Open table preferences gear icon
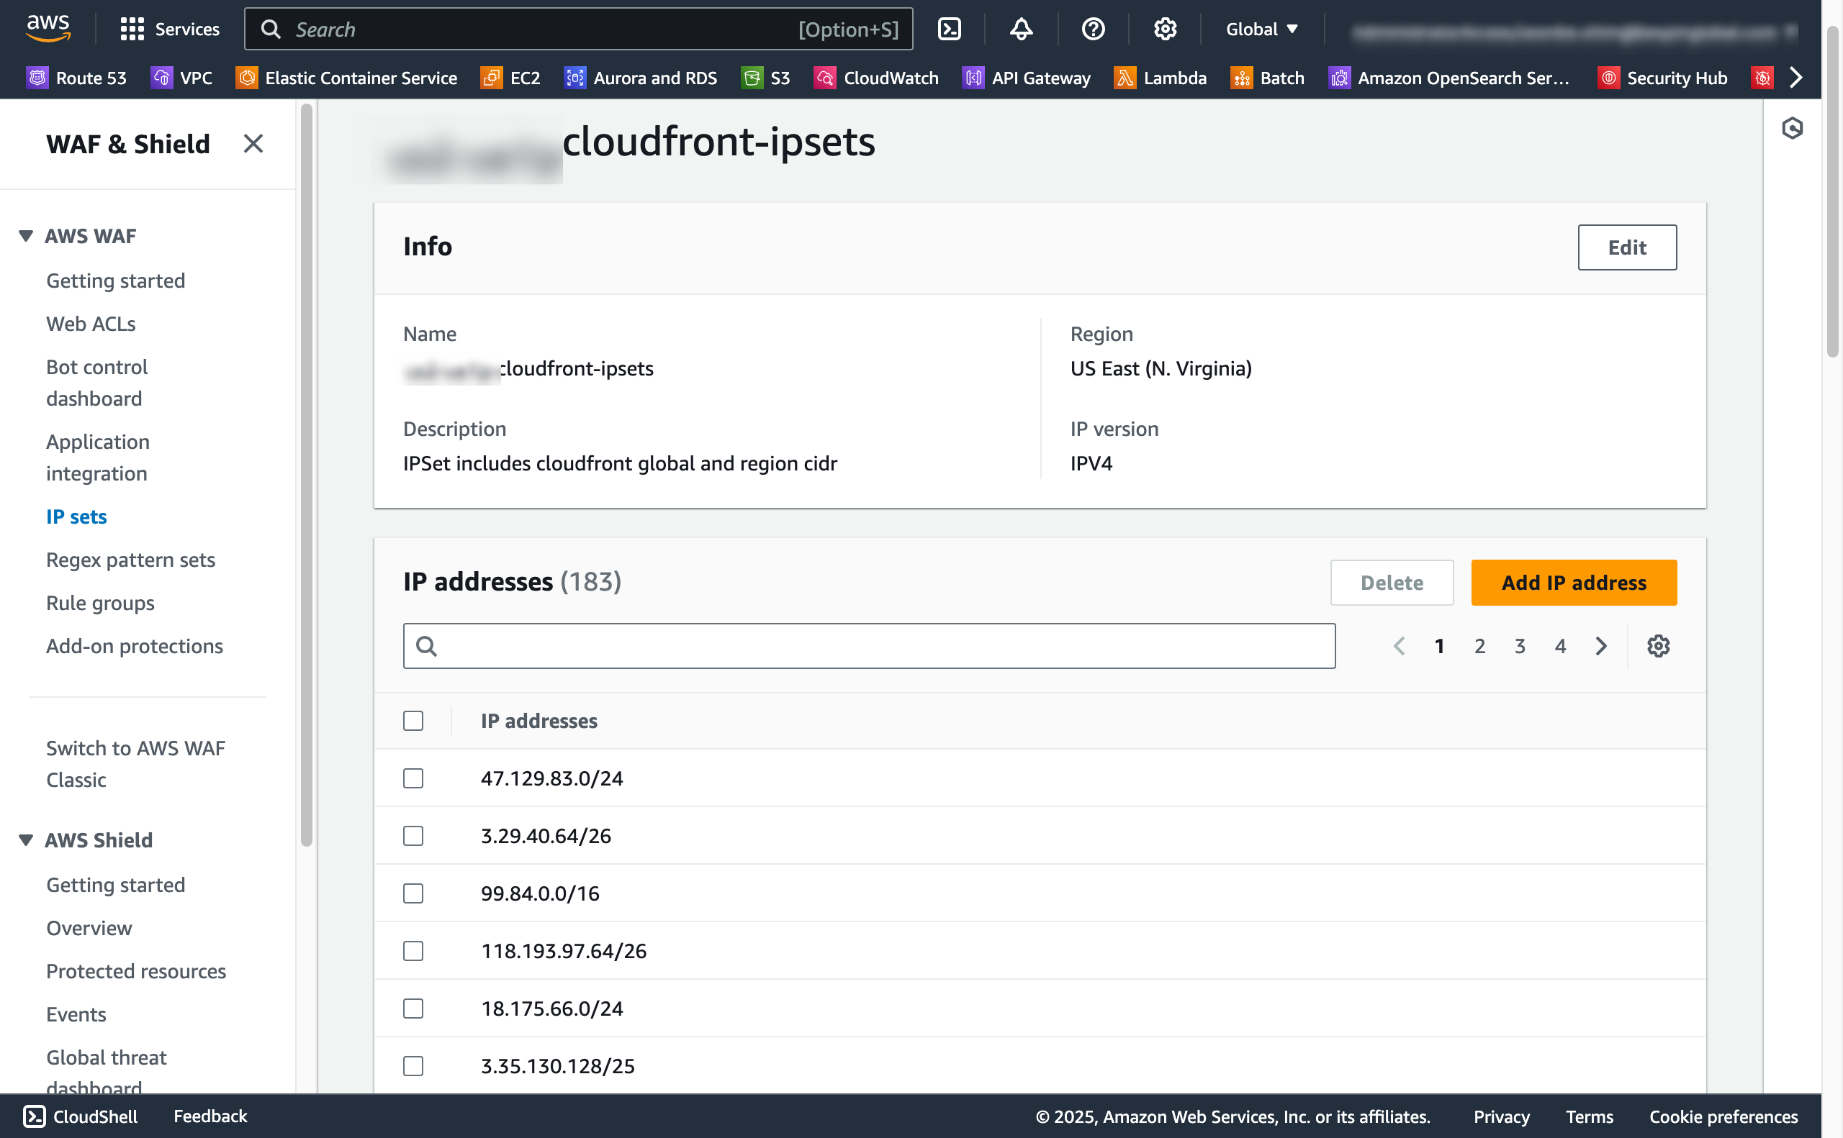The height and width of the screenshot is (1138, 1843). (1658, 646)
